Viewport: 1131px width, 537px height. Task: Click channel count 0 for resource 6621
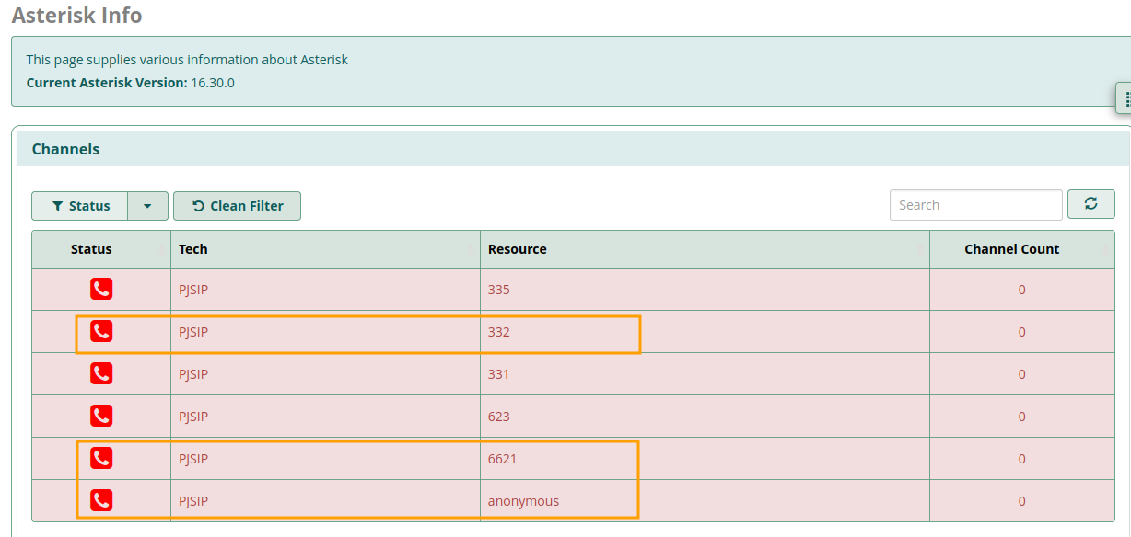(x=1021, y=459)
